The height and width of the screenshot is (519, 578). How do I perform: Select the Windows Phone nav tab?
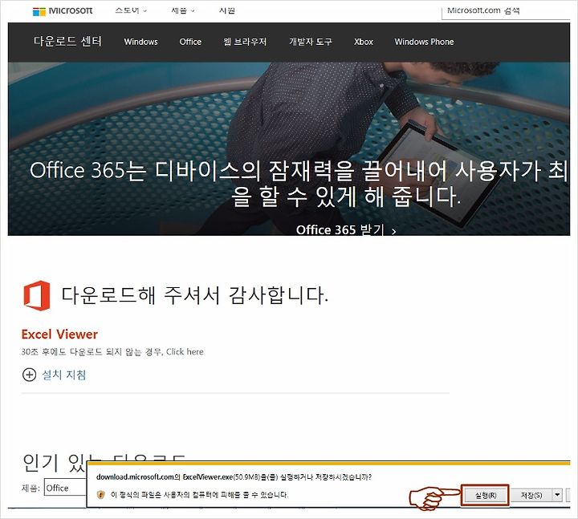(x=425, y=42)
